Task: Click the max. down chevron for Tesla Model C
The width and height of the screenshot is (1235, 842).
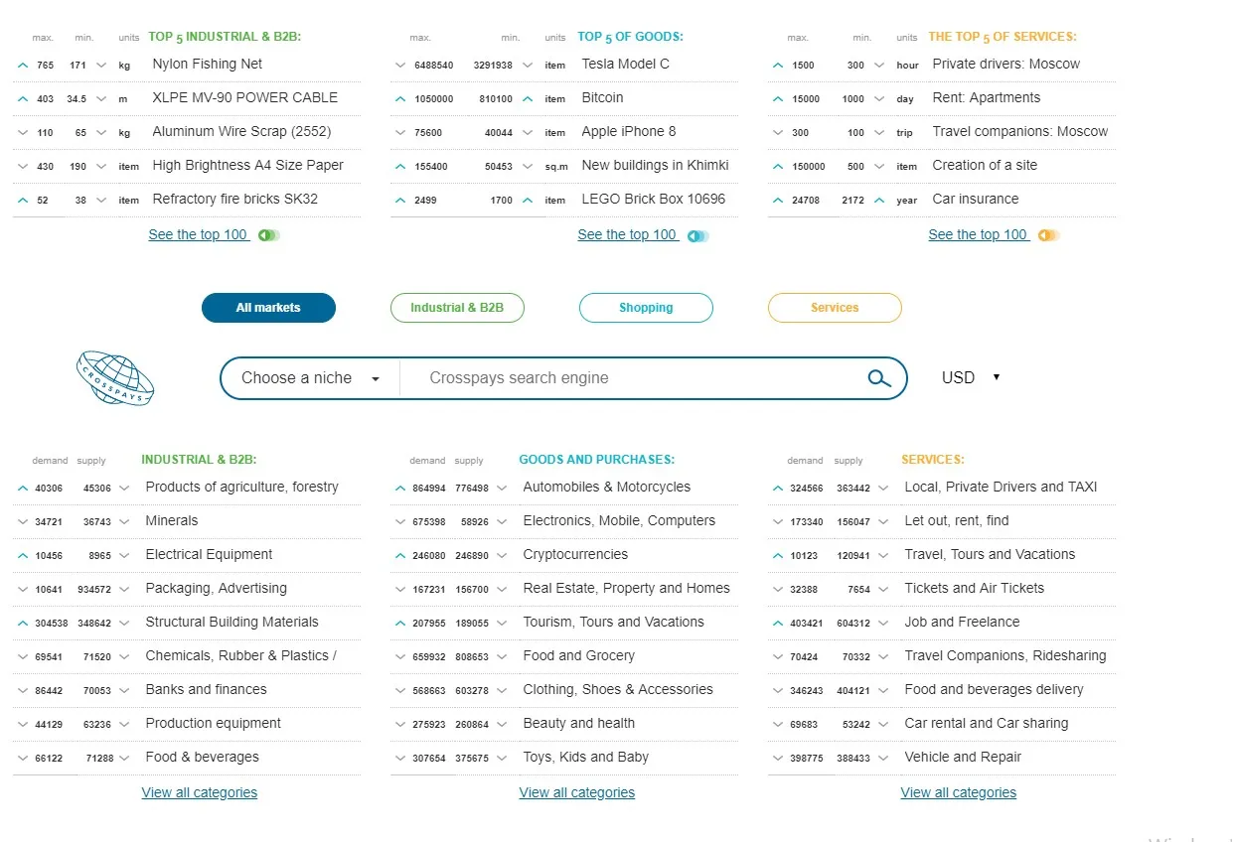Action: 400,66
